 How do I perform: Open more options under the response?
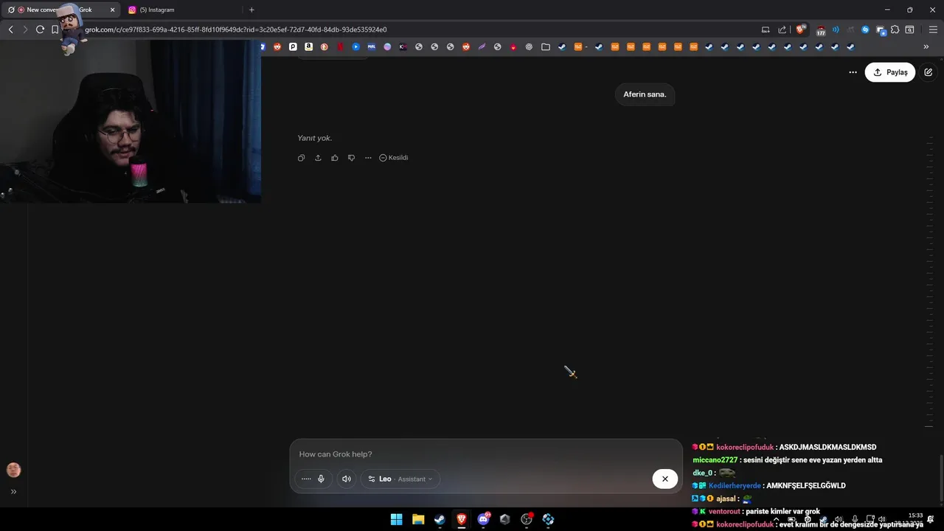click(368, 158)
